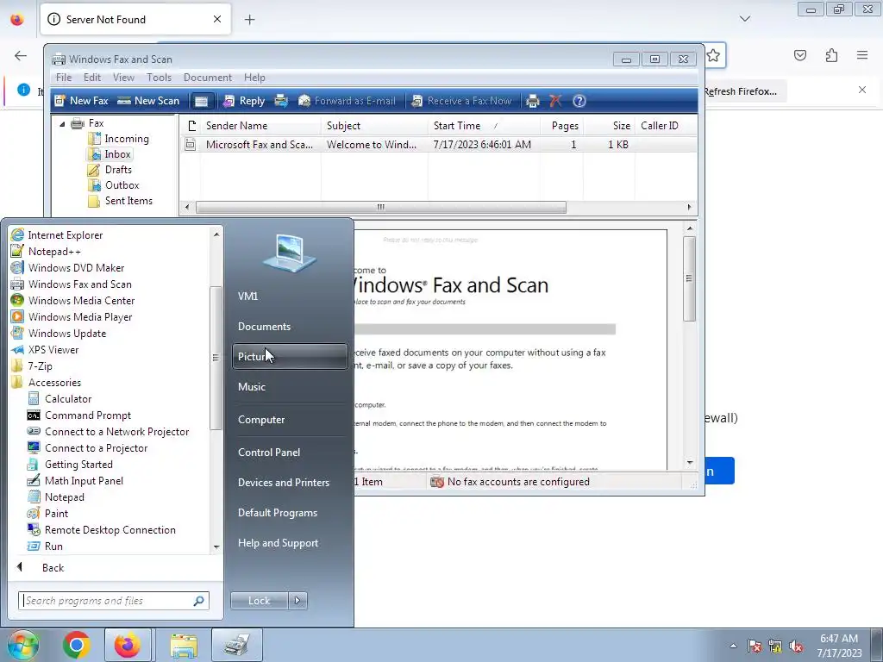This screenshot has width=883, height=662.
Task: Sort by the Pages column header
Action: (x=562, y=126)
